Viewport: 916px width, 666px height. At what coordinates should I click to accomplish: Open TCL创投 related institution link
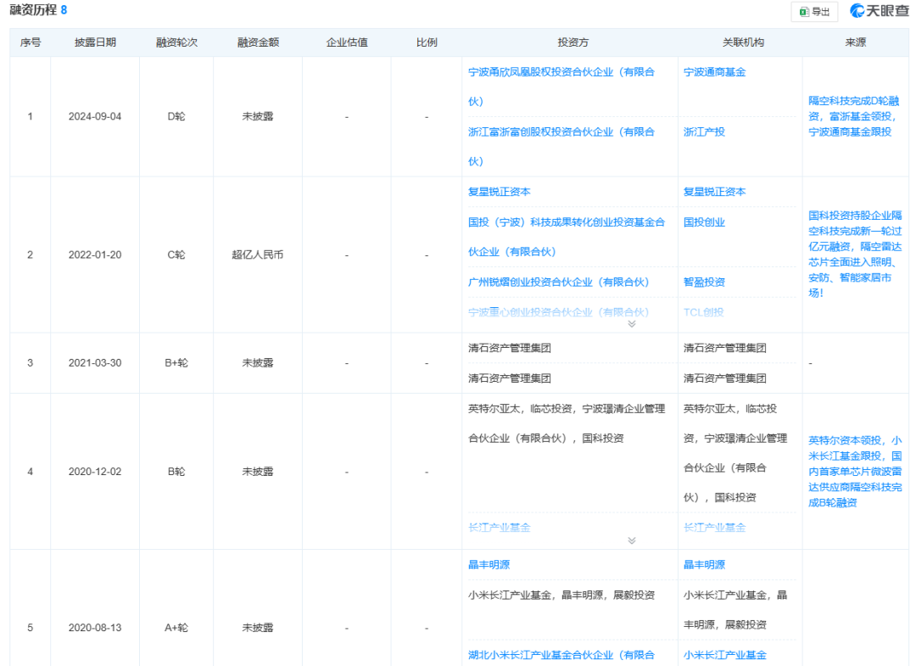click(703, 312)
